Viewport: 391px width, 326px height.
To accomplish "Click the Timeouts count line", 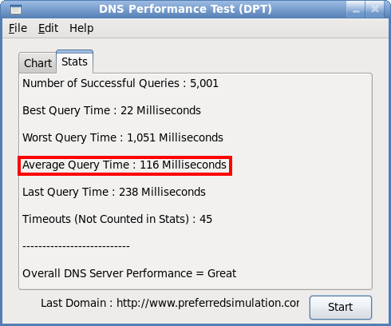I will pos(117,219).
